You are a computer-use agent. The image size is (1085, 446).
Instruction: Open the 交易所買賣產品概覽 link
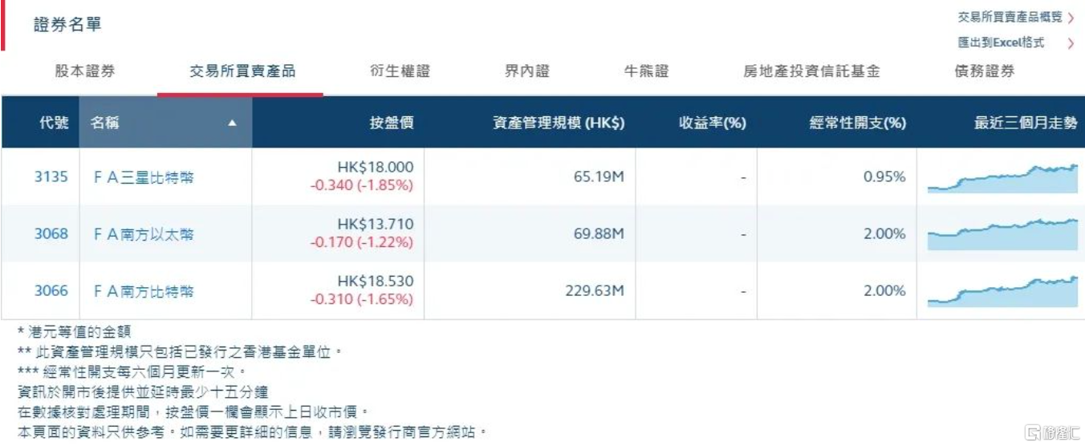[1010, 18]
